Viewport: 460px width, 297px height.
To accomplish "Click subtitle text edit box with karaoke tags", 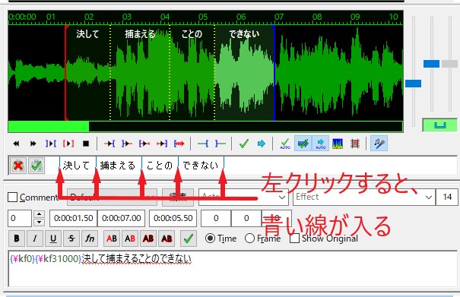I will coord(233,268).
